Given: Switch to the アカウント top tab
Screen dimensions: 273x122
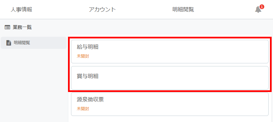Looking at the screenshot, I should click(102, 9).
